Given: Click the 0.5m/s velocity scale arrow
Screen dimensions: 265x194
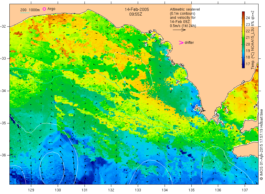Looking at the screenshot, I should point(179,30).
